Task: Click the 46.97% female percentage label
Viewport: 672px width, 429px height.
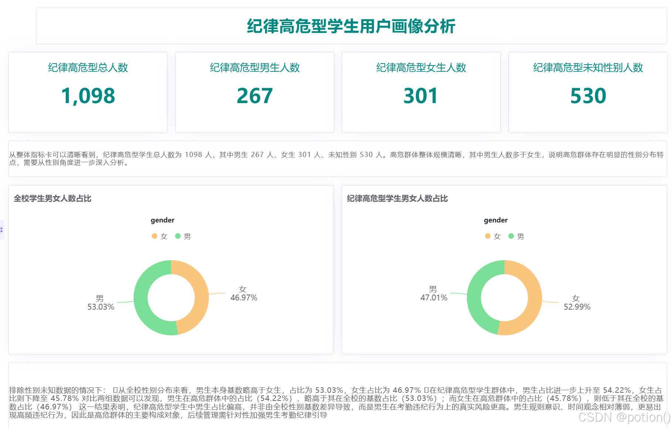Action: (244, 297)
